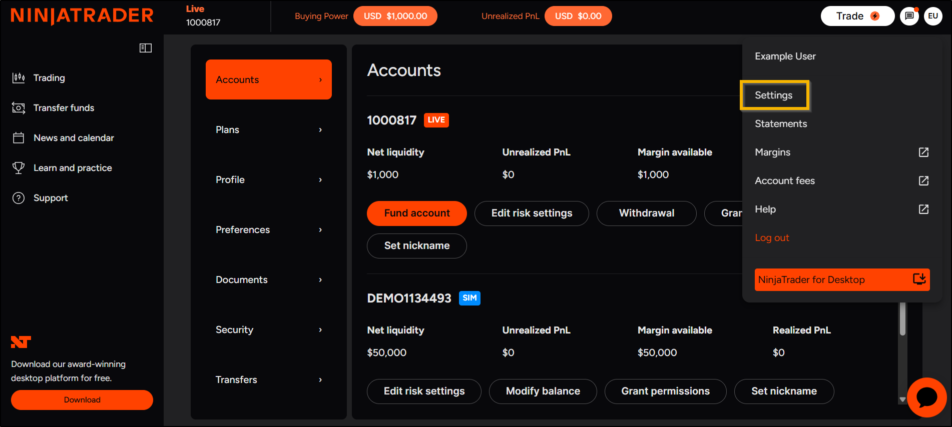
Task: Expand the Preferences section chevron
Action: tap(320, 230)
